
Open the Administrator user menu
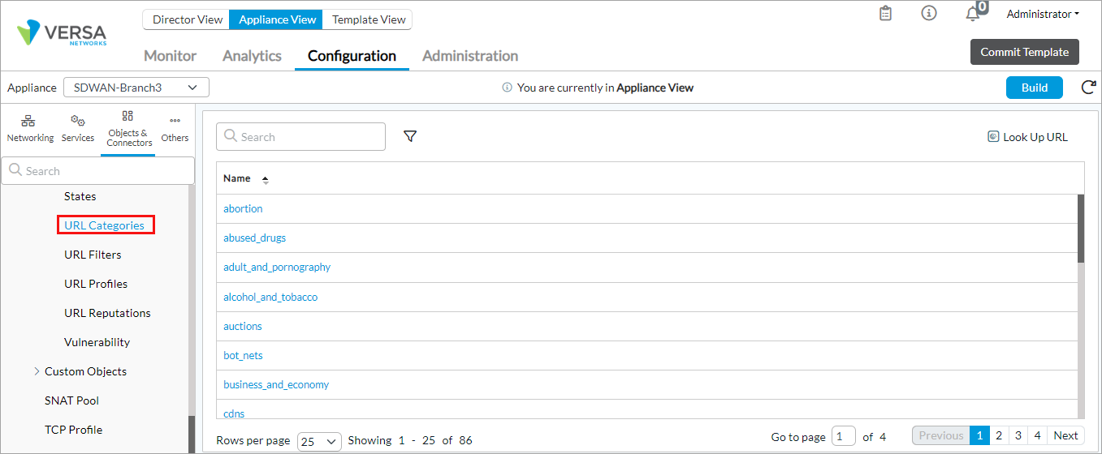(x=1043, y=14)
